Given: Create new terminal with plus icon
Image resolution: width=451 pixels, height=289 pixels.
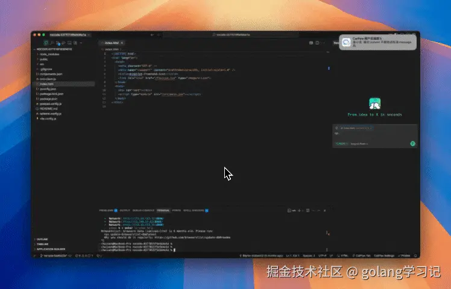Looking at the screenshot, I should pyautogui.click(x=299, y=211).
